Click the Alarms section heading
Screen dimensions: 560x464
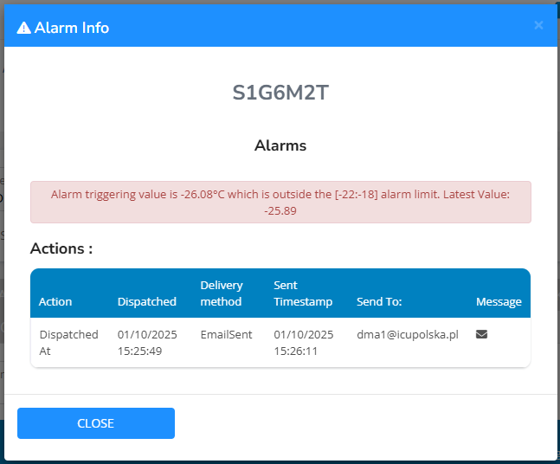pyautogui.click(x=280, y=145)
